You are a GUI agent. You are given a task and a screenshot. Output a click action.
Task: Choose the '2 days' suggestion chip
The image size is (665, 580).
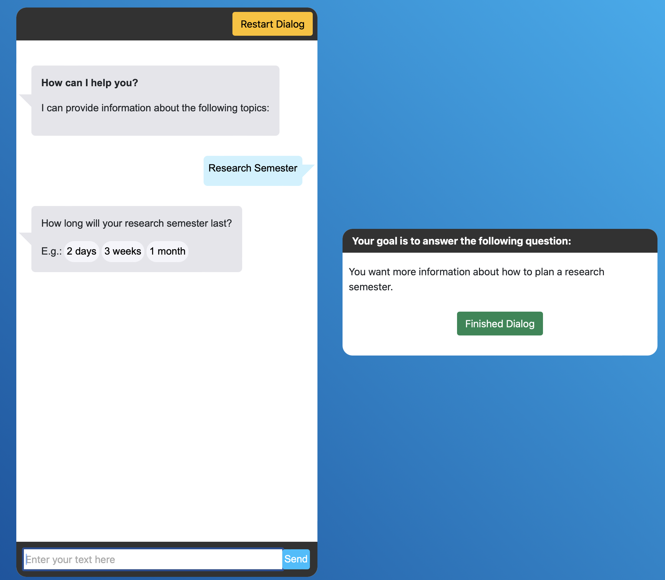coord(81,251)
